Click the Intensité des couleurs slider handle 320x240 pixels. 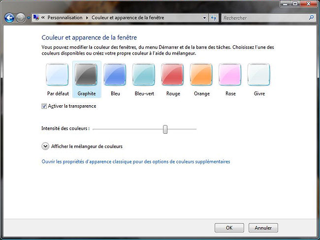[x=165, y=129]
